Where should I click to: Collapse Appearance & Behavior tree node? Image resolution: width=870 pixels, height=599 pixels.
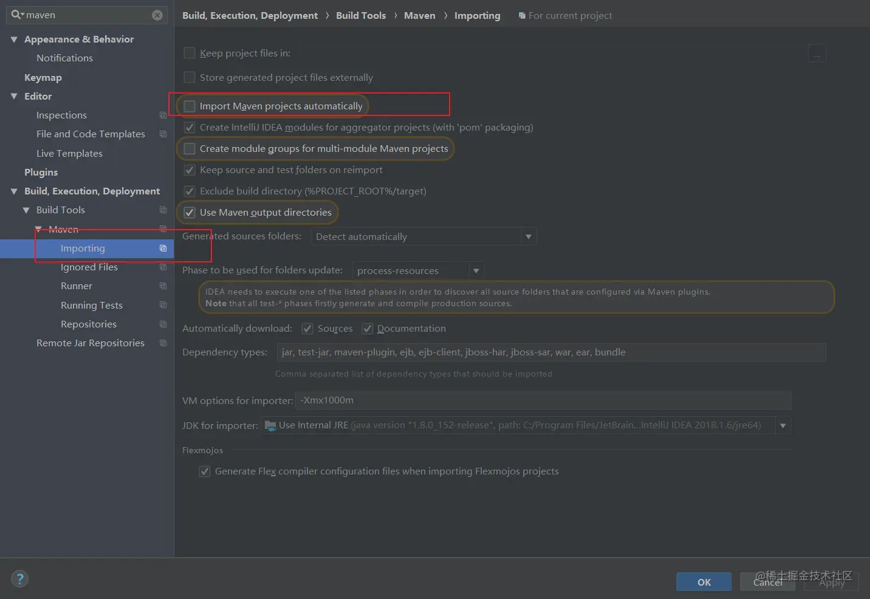click(14, 39)
